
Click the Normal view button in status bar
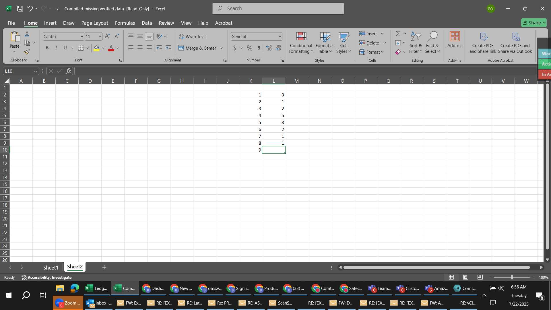click(451, 277)
